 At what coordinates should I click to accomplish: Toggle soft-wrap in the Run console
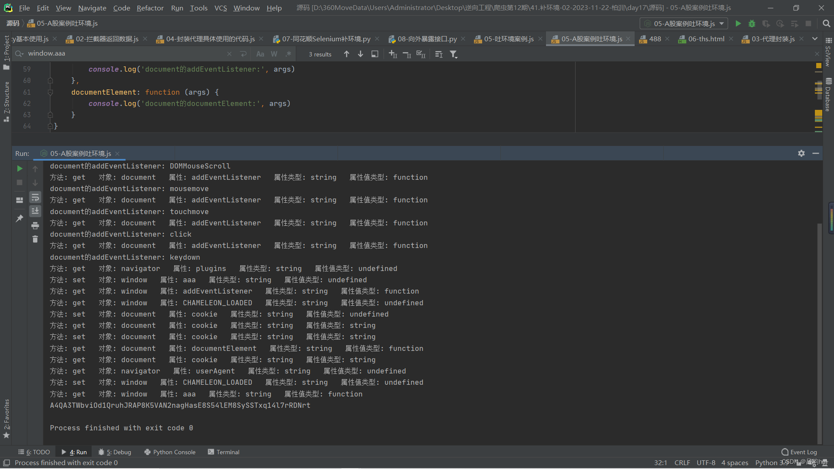[35, 198]
